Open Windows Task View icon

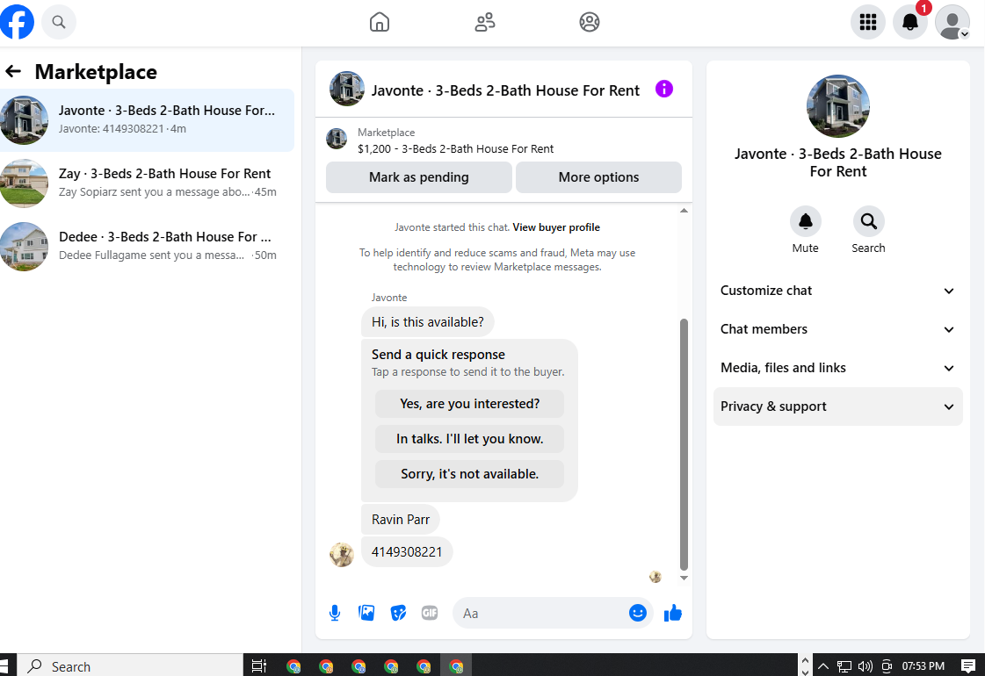coord(259,666)
